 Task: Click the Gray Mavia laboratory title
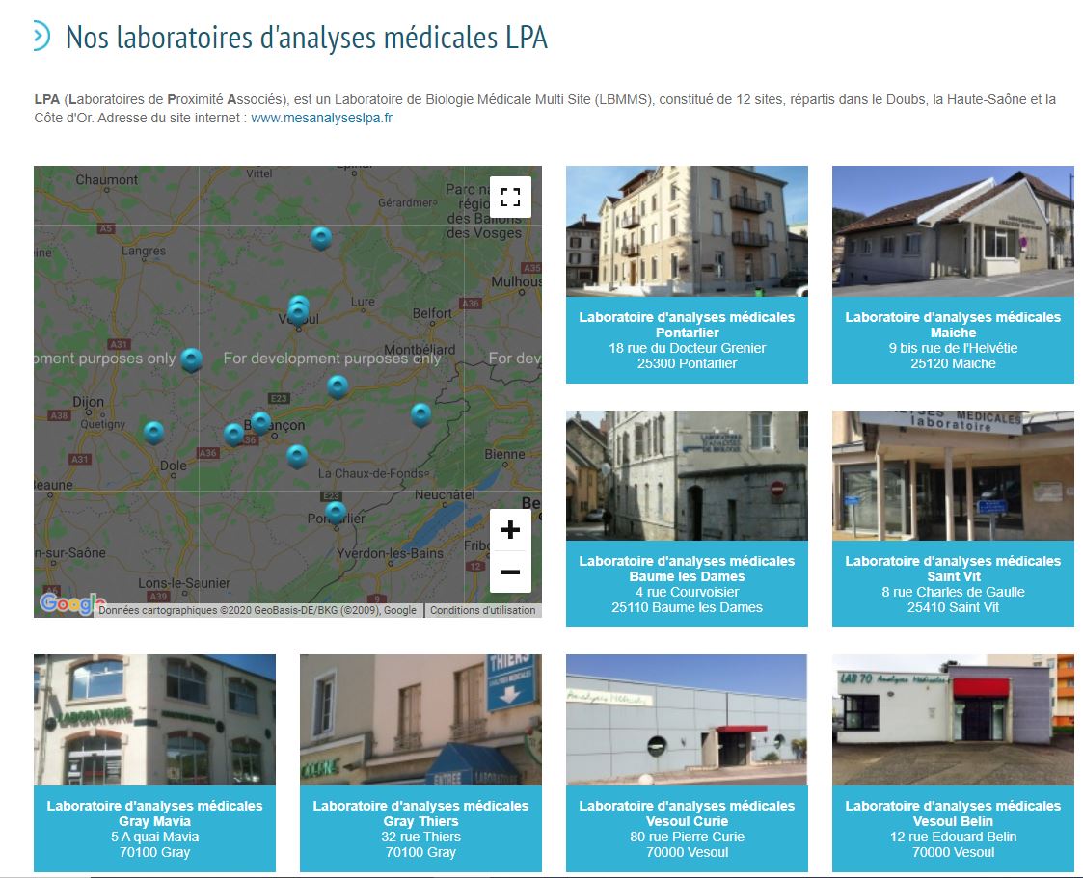(x=154, y=813)
